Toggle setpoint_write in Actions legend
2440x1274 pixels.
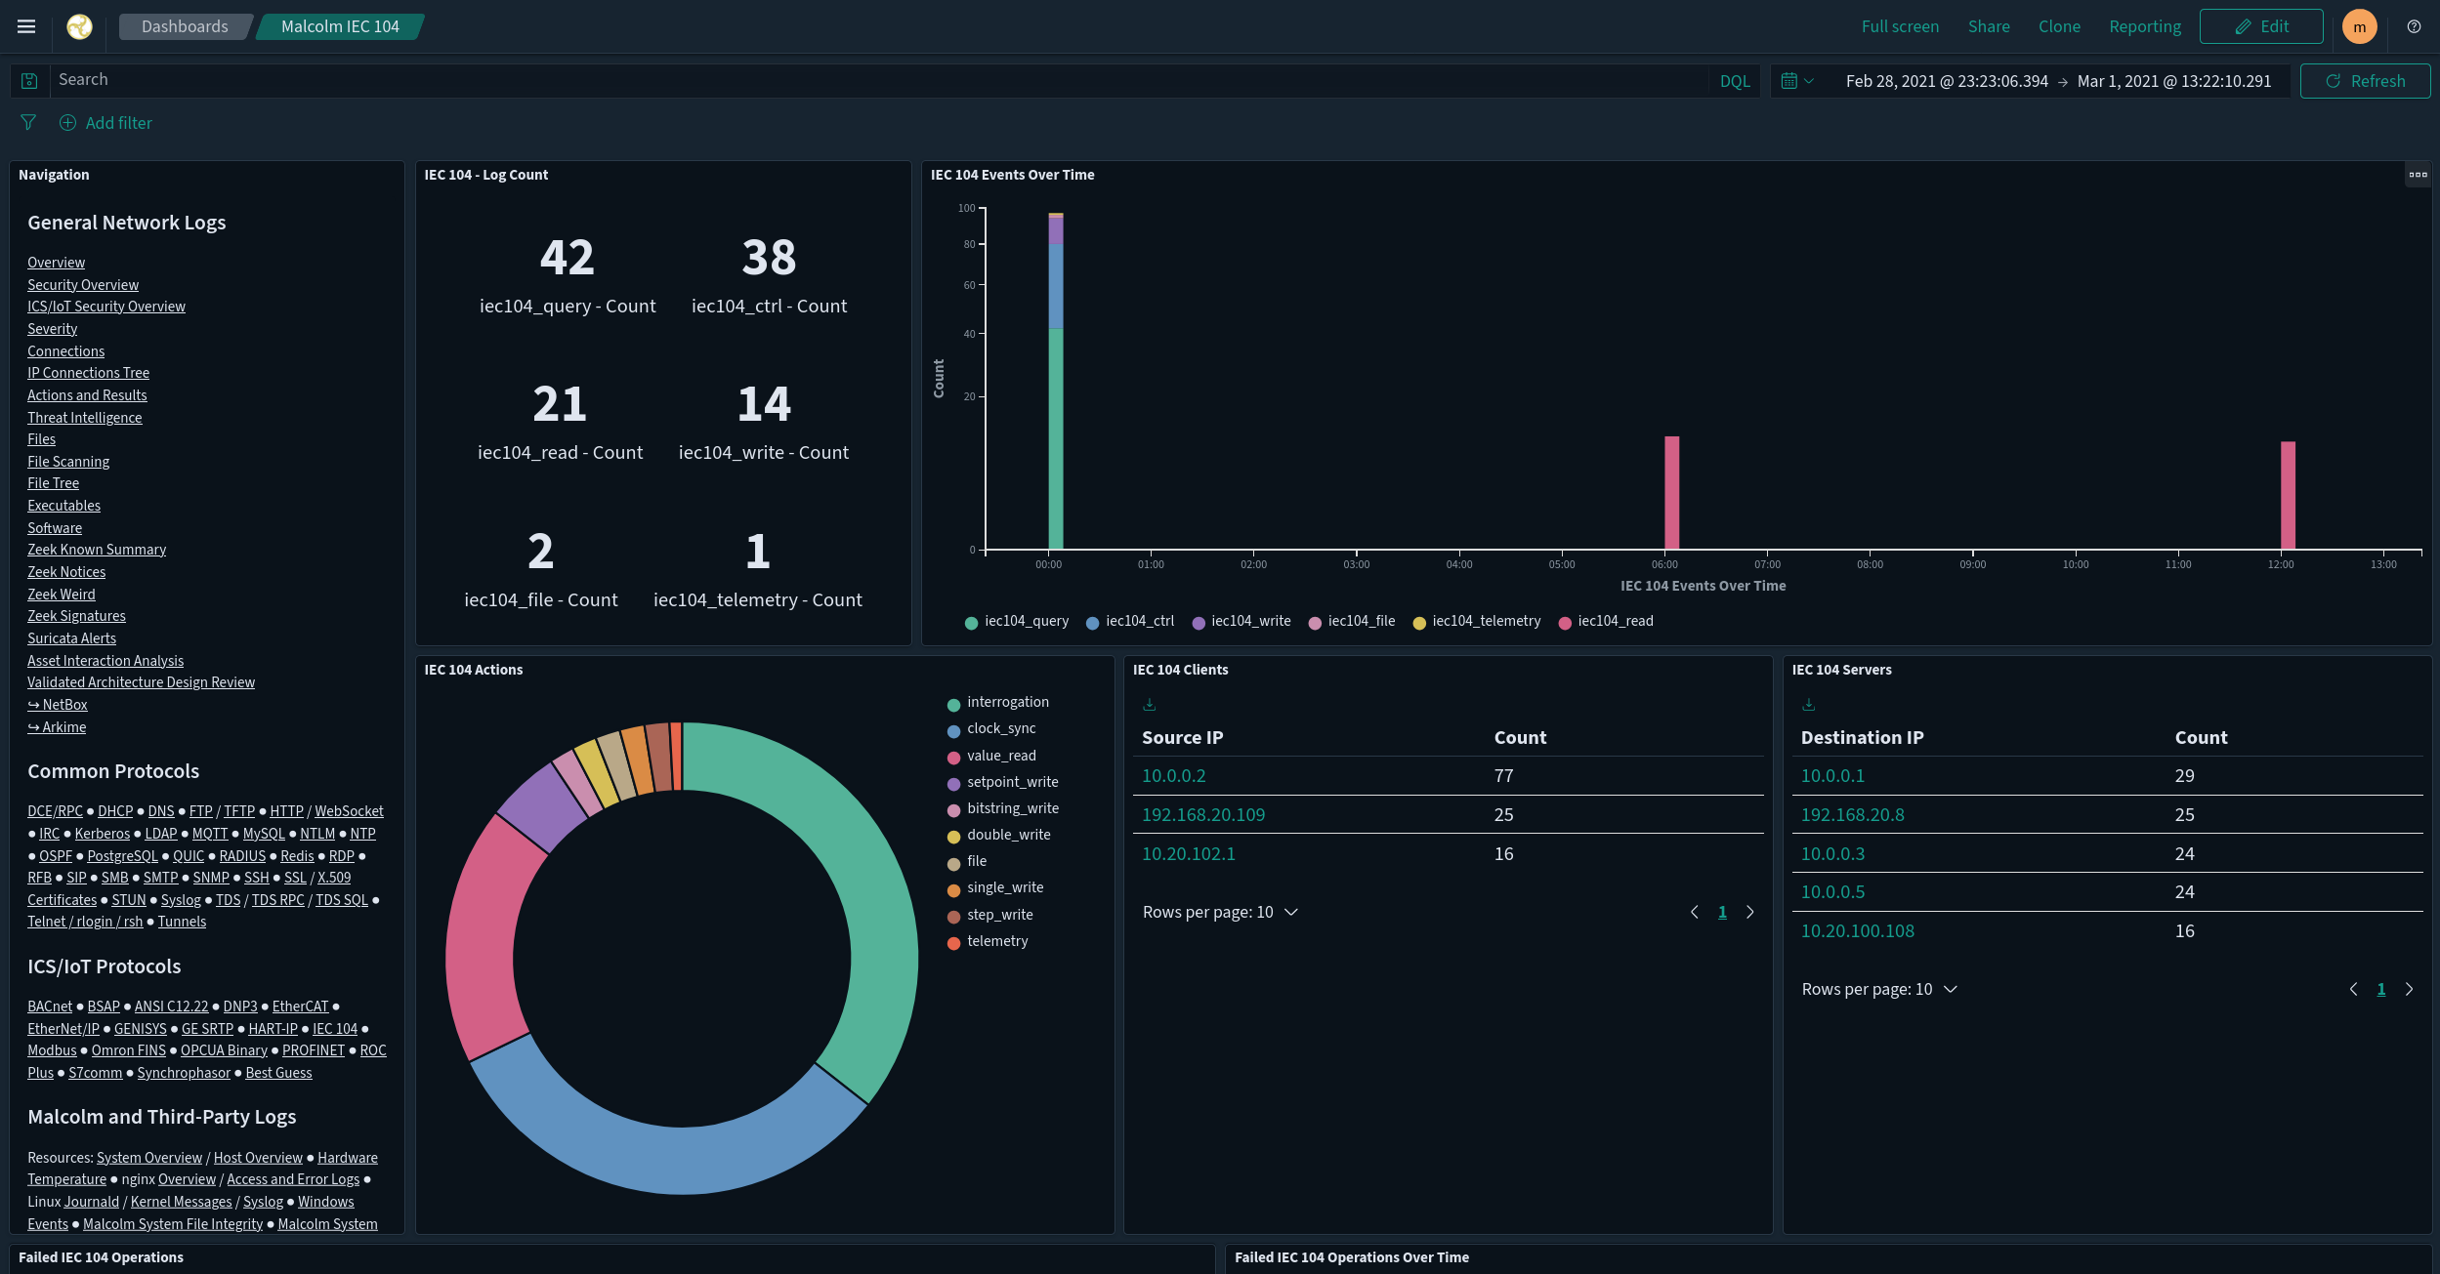[x=1003, y=783]
